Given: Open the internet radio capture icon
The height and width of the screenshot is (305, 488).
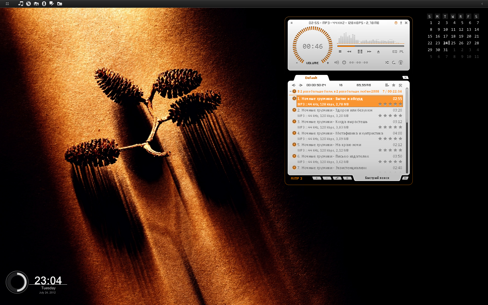Looking at the screenshot, I should pyautogui.click(x=401, y=62).
